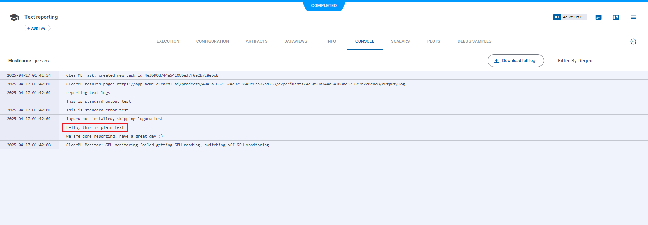Open the INFO tab
Image resolution: width=648 pixels, height=225 pixels.
(x=331, y=41)
